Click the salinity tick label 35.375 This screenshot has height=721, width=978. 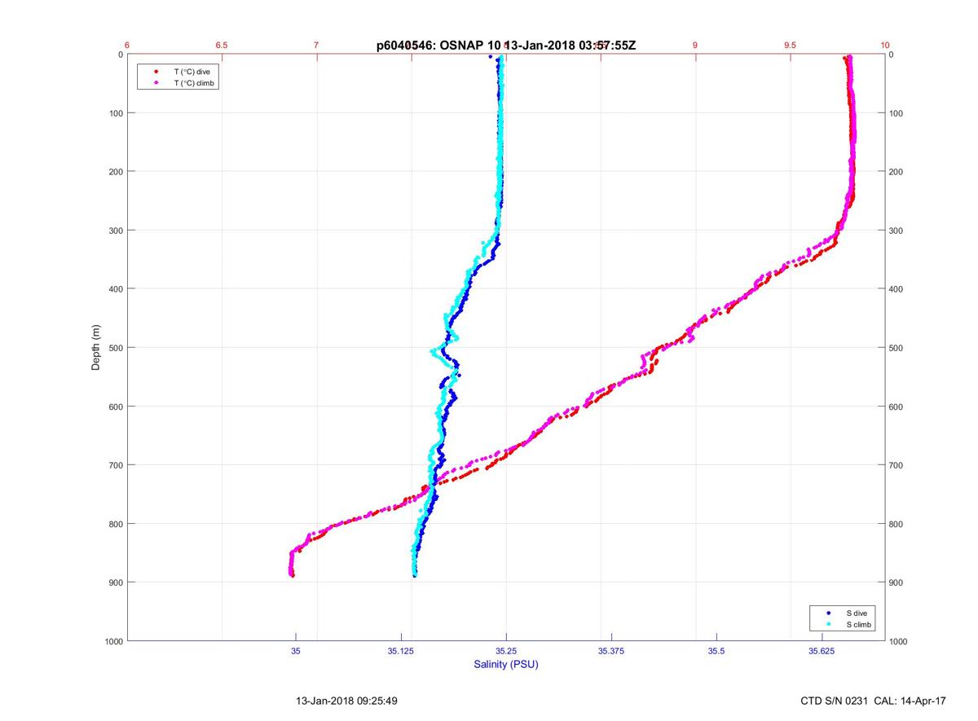tap(611, 651)
